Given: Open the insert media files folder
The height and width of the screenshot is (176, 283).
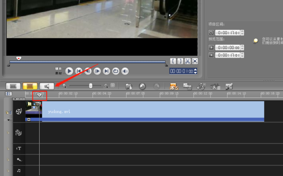Looking at the screenshot, I should [129, 86].
